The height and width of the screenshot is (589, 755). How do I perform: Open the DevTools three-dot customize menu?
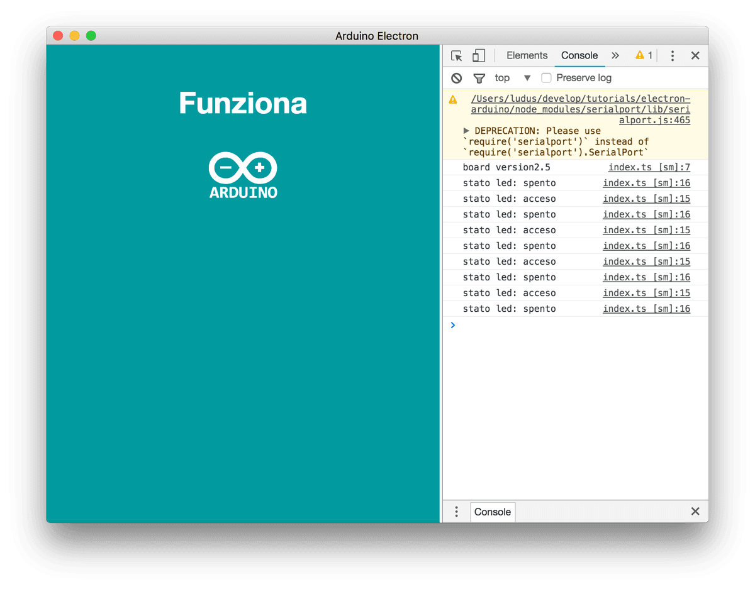pos(673,55)
